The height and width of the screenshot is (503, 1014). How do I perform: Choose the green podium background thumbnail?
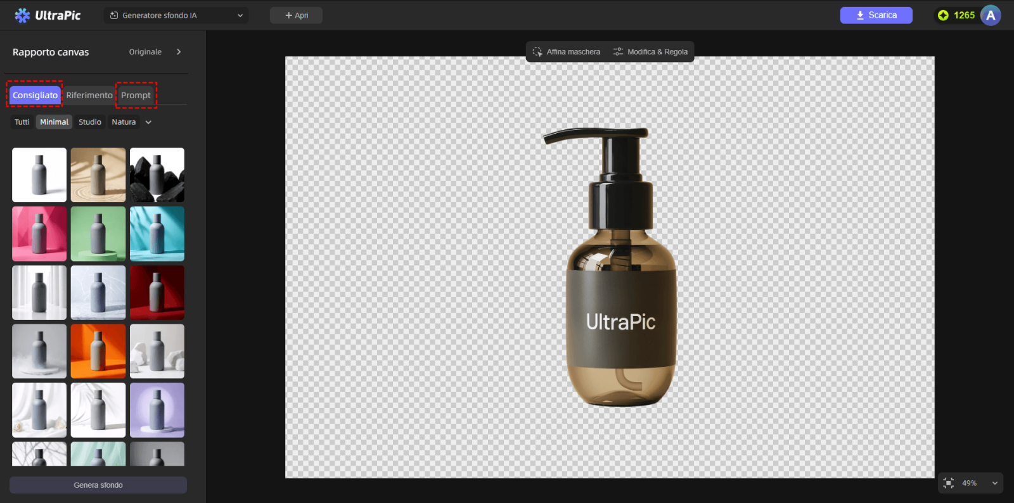click(x=98, y=234)
